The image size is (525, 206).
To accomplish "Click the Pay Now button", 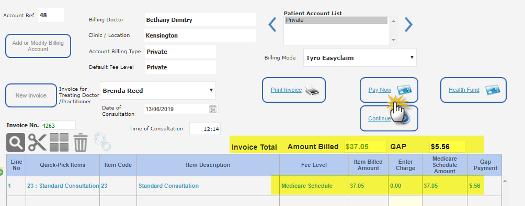I will tap(389, 90).
